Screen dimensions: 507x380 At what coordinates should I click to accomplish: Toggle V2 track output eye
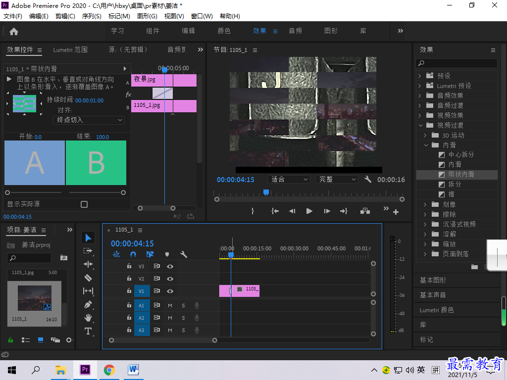(x=170, y=279)
